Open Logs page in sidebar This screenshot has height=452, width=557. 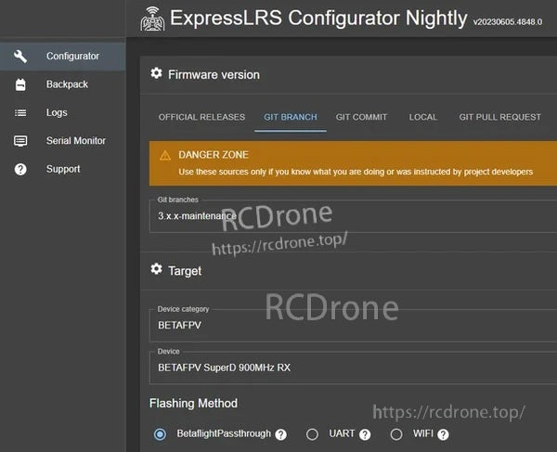[62, 112]
